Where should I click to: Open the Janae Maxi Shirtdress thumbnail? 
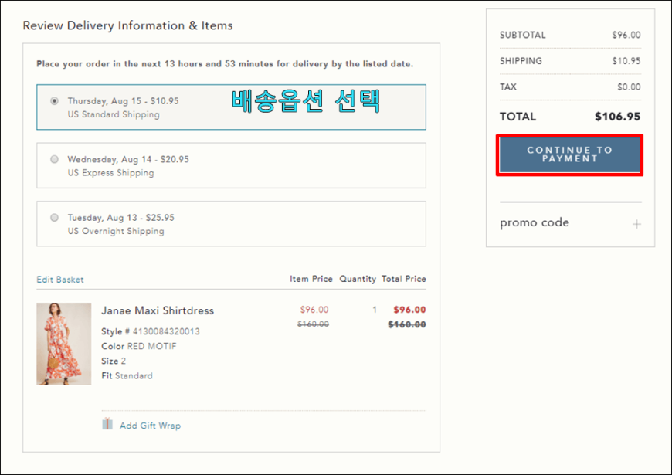pos(64,344)
